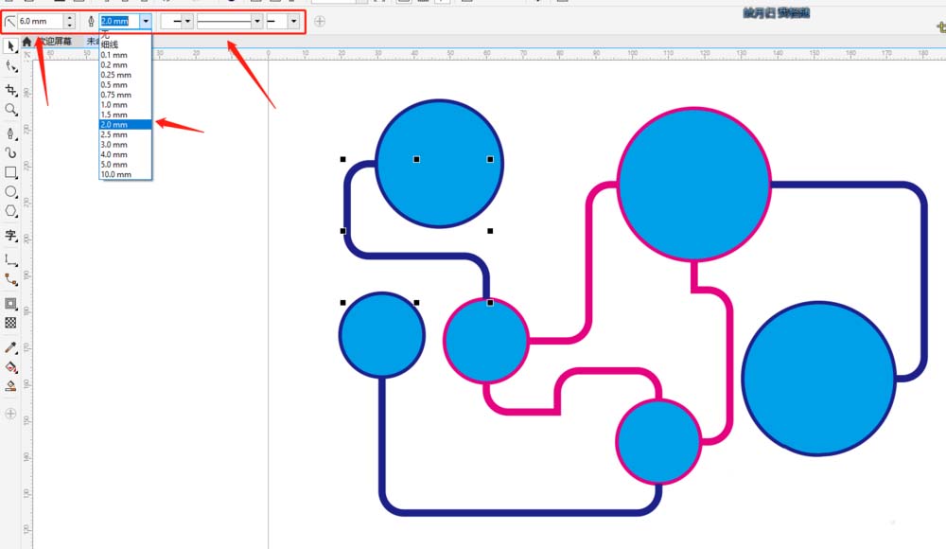Click the bottom pink-outlined small circle
Viewport: 946px width, 549px height.
(x=658, y=441)
